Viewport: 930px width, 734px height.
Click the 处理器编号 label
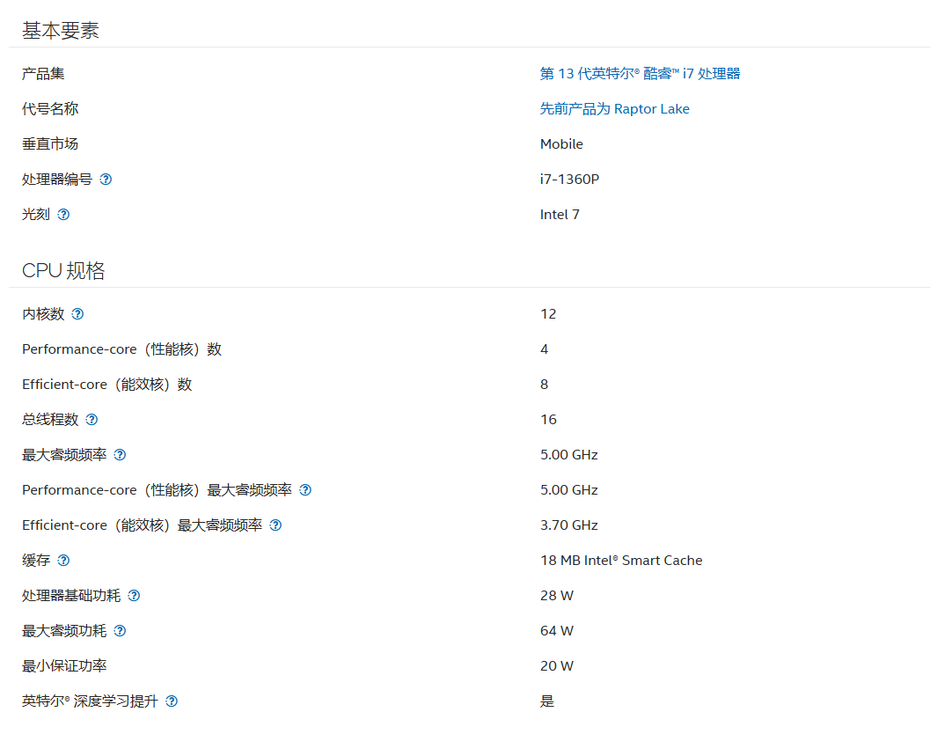point(57,180)
